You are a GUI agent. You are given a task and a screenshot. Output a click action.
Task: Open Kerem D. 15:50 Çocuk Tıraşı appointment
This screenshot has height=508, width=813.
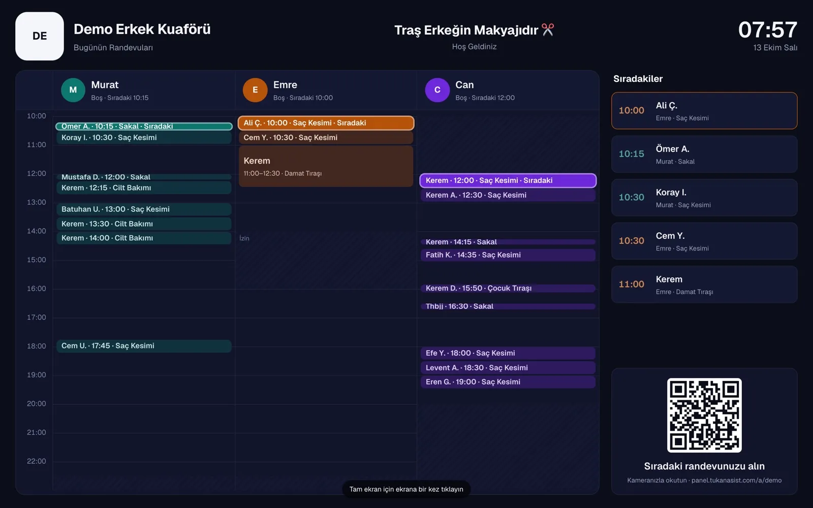click(x=508, y=288)
